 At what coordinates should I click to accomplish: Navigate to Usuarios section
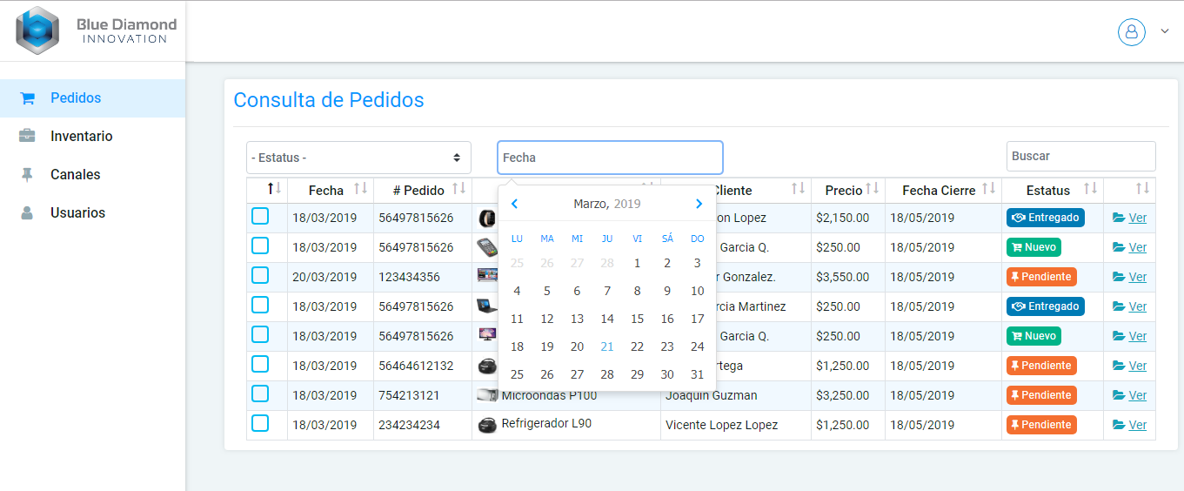coord(77,213)
